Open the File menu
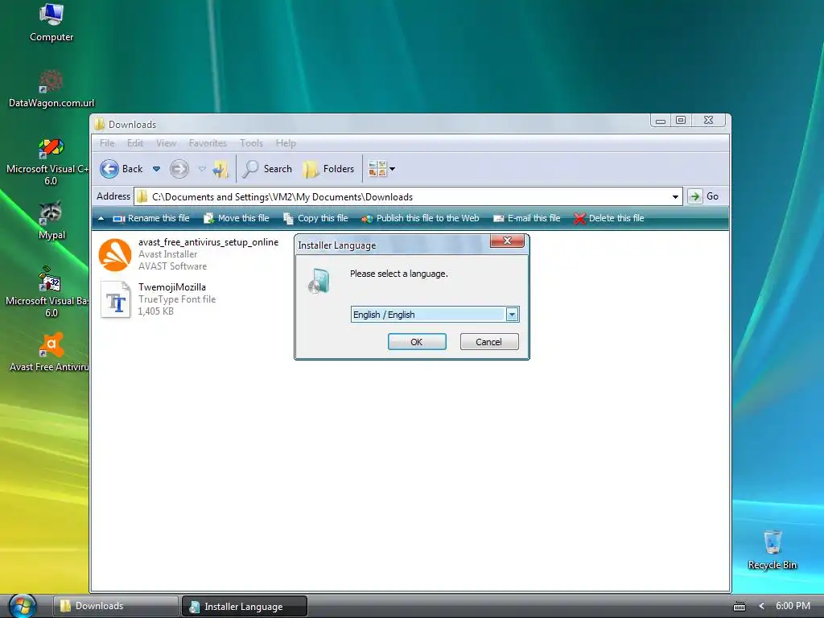Screen dimensions: 824x618 [107, 143]
